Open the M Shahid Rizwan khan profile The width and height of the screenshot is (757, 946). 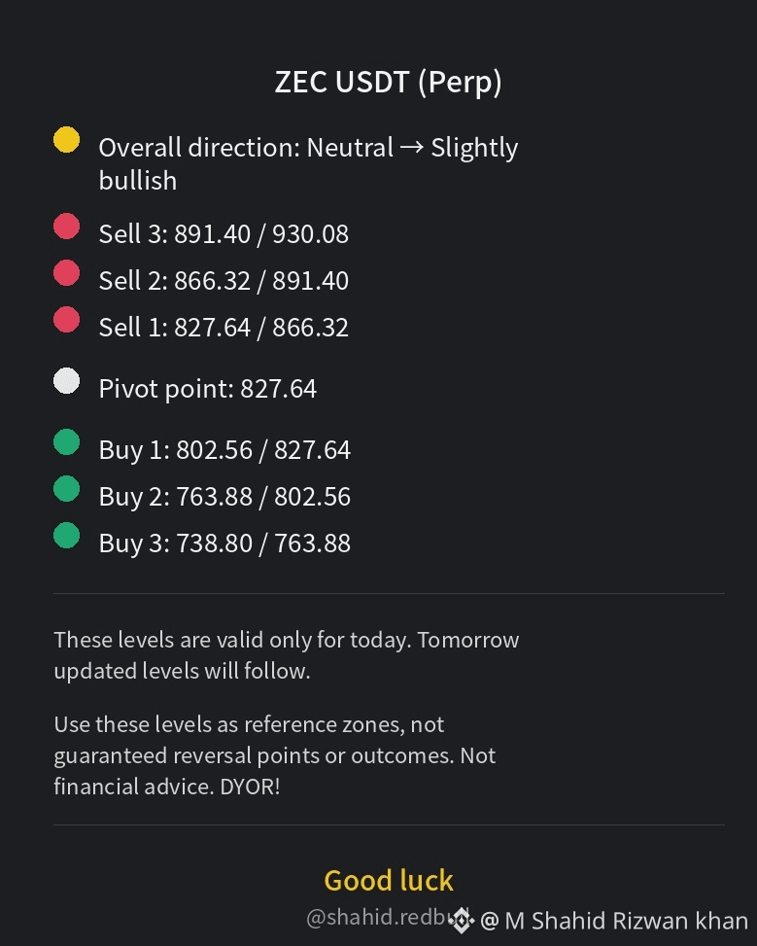626,921
